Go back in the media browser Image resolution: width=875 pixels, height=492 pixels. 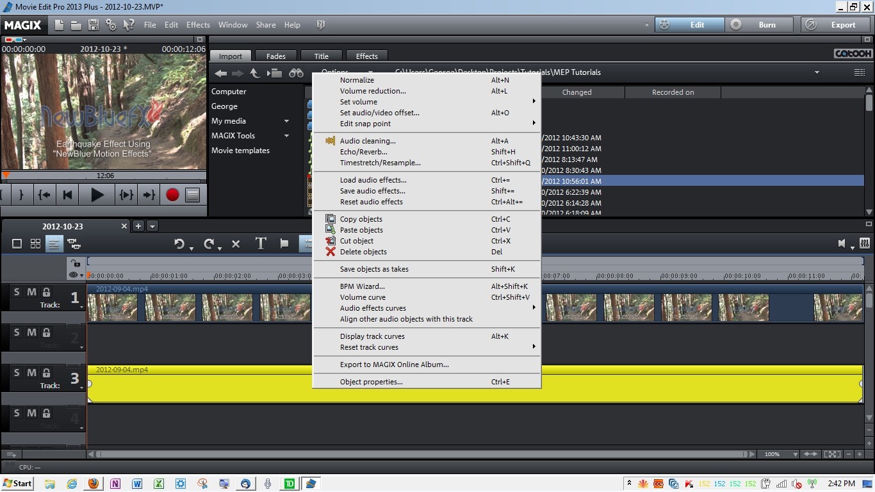(220, 73)
